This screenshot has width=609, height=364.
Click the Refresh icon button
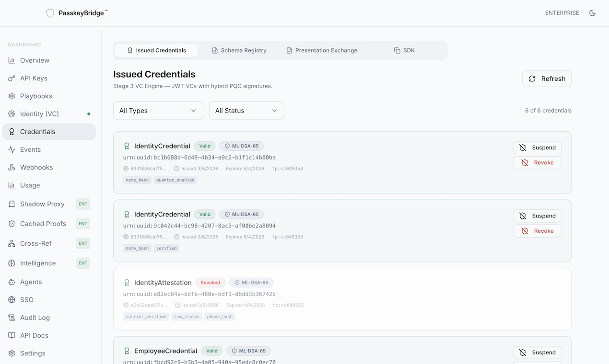[532, 79]
